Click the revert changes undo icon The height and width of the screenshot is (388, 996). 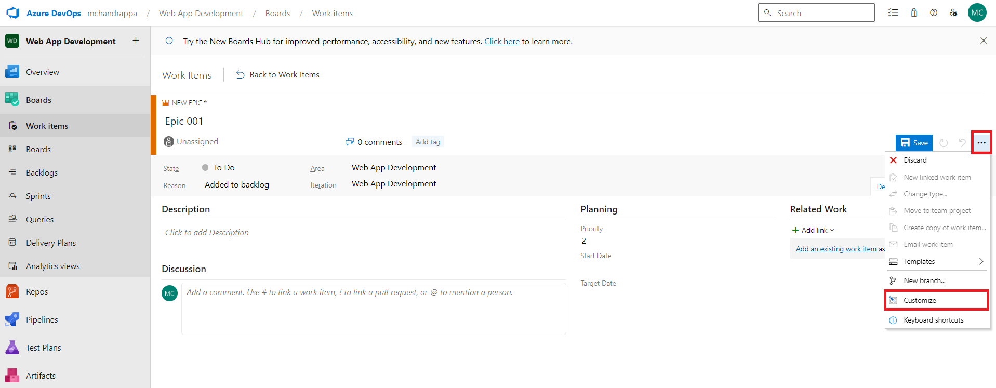click(x=962, y=143)
